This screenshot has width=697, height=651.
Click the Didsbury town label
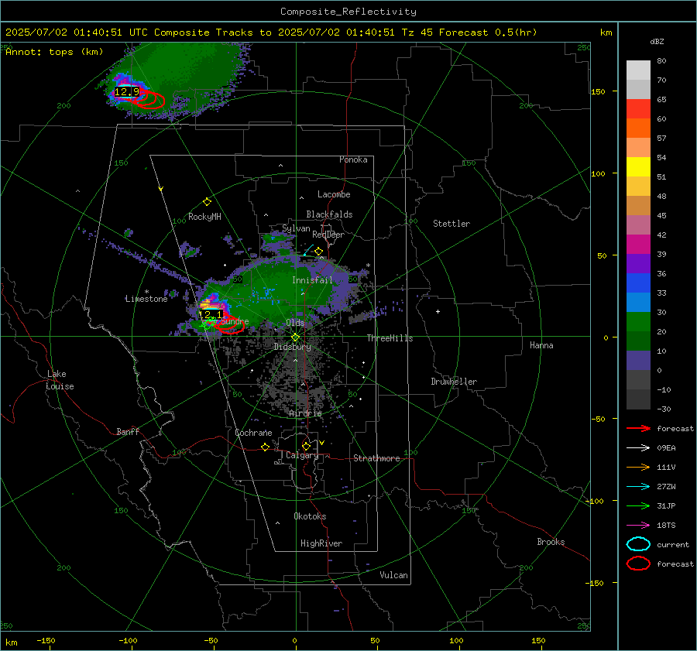tap(292, 347)
